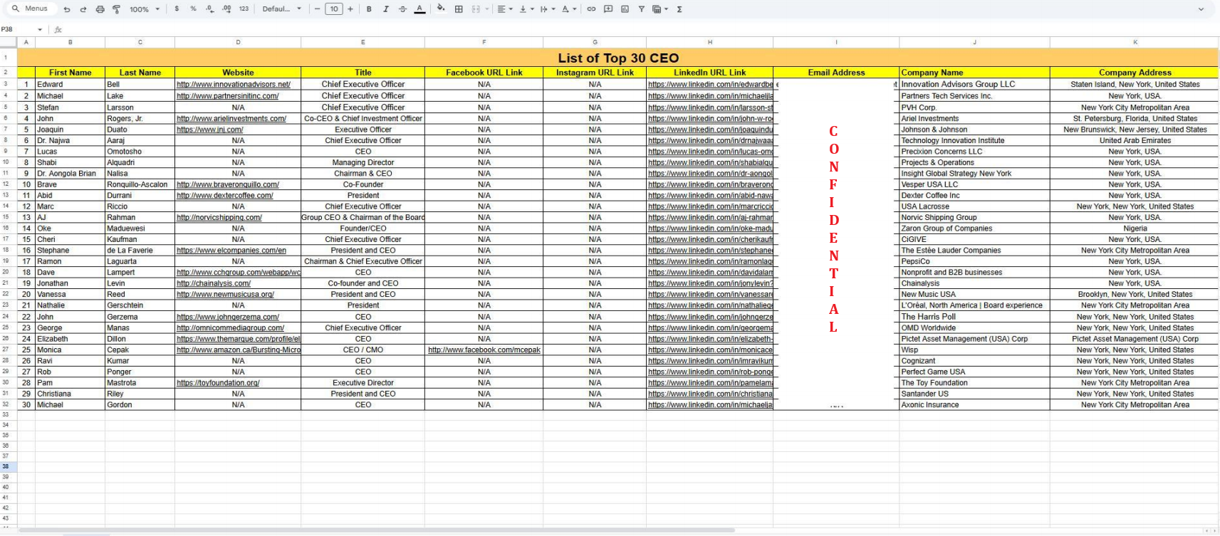Click the plus to increase font size

(x=350, y=9)
